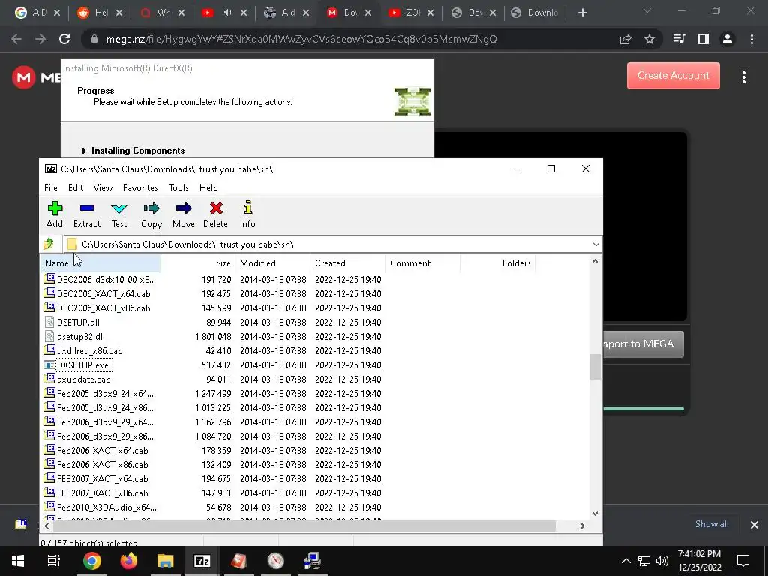Viewport: 768px width, 576px height.
Task: Open Chrome profile icon
Action: tap(727, 39)
